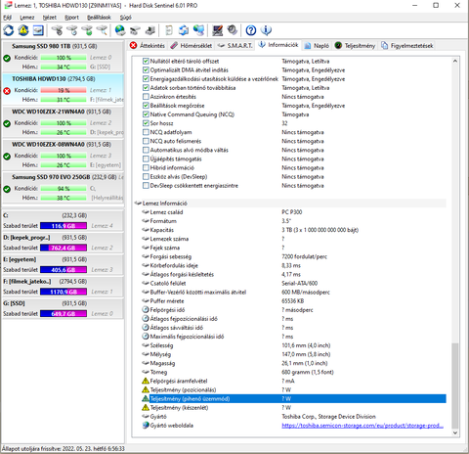Open the Beállítások menu

(x=99, y=18)
